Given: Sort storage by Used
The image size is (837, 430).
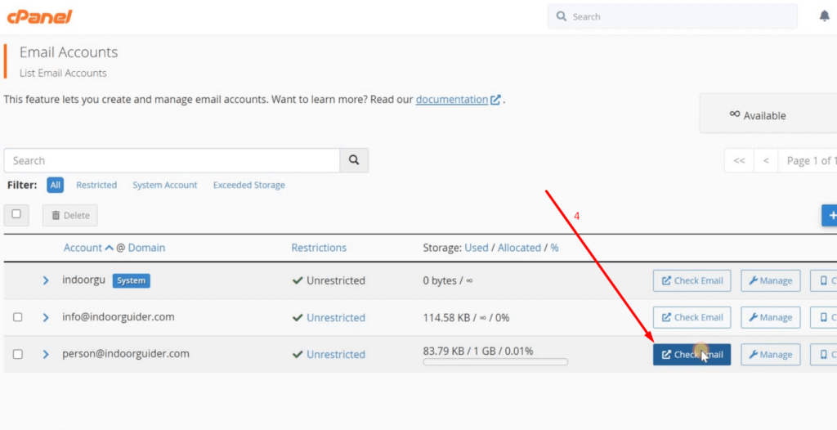Looking at the screenshot, I should pyautogui.click(x=477, y=248).
